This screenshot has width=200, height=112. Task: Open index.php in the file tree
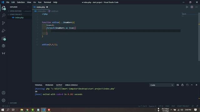(19, 18)
